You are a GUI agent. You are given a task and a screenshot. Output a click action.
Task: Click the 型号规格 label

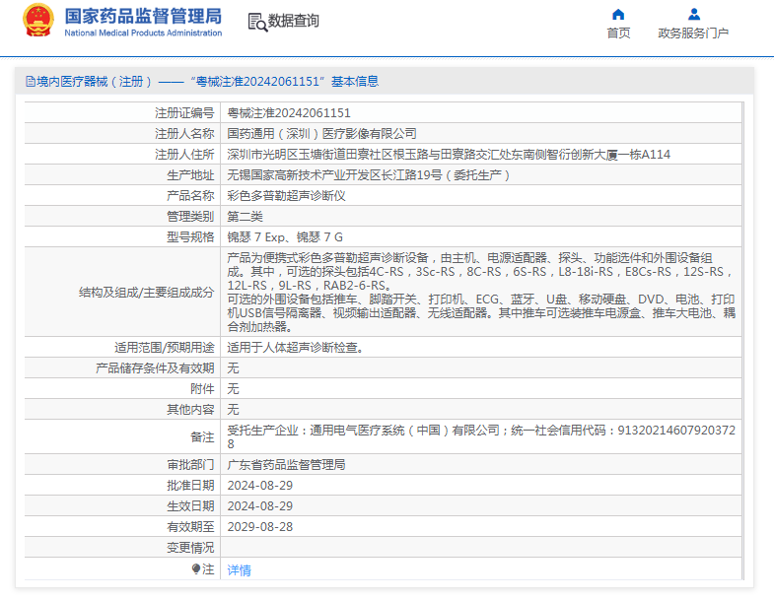(190, 237)
